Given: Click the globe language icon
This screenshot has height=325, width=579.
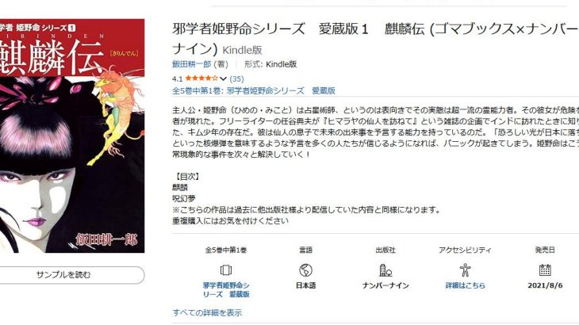Looking at the screenshot, I should pos(305,270).
